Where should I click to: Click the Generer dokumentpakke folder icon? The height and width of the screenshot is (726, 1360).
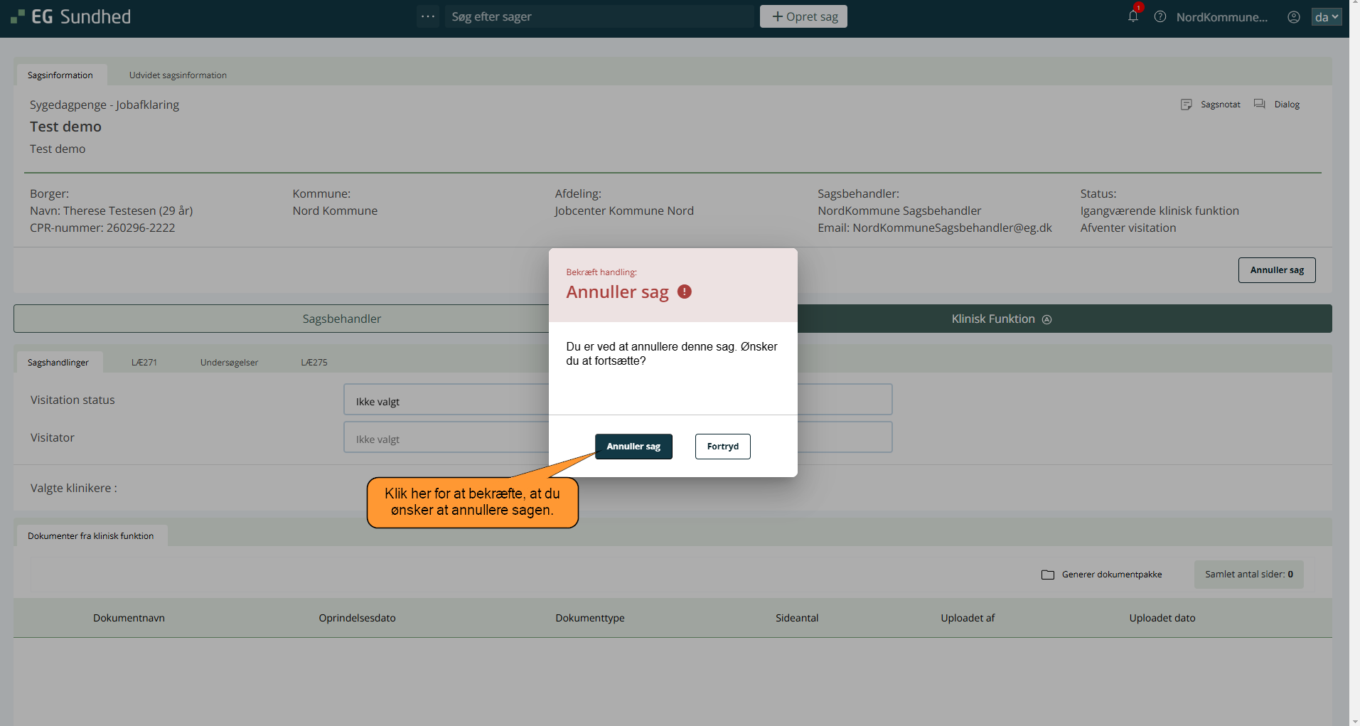click(x=1047, y=575)
